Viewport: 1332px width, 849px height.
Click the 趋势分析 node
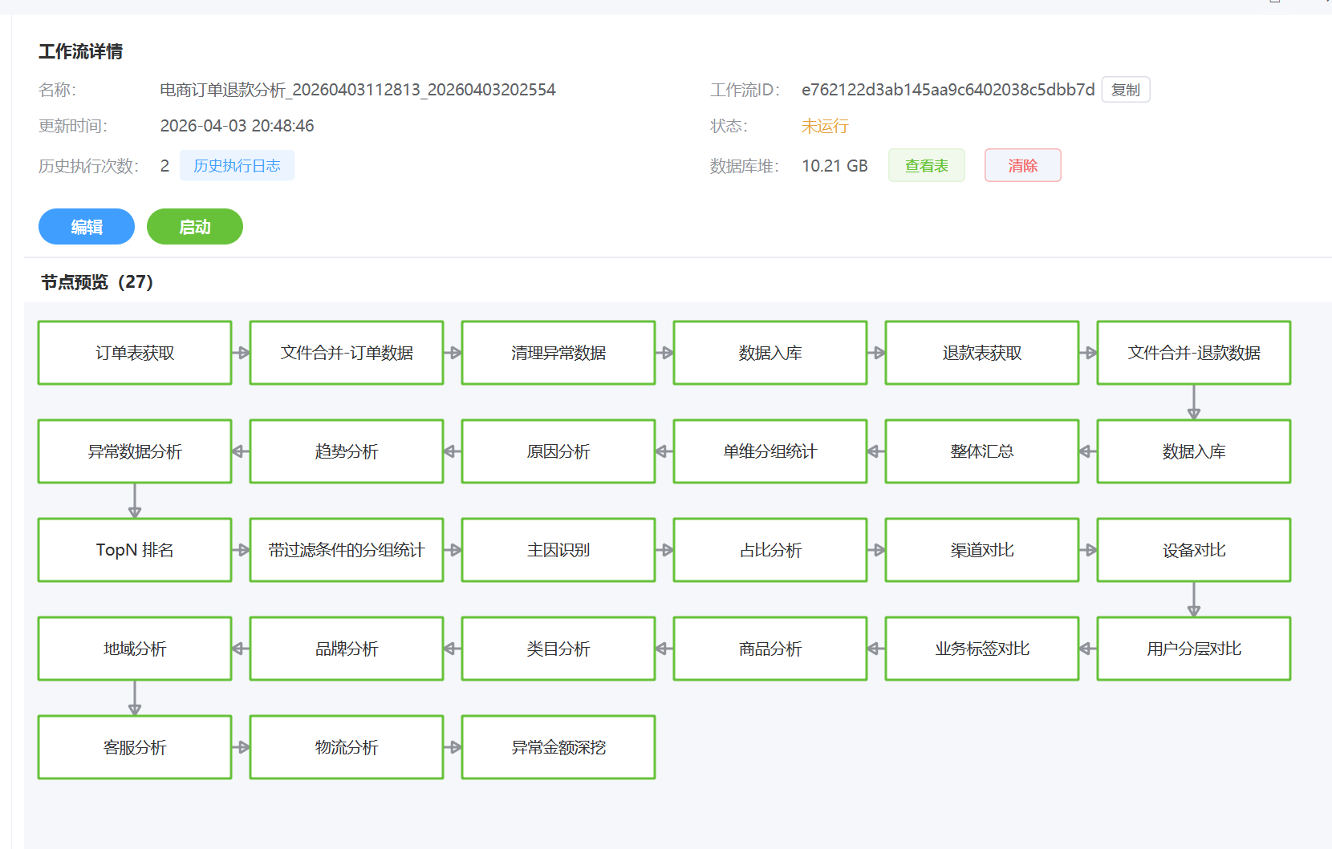pos(347,451)
